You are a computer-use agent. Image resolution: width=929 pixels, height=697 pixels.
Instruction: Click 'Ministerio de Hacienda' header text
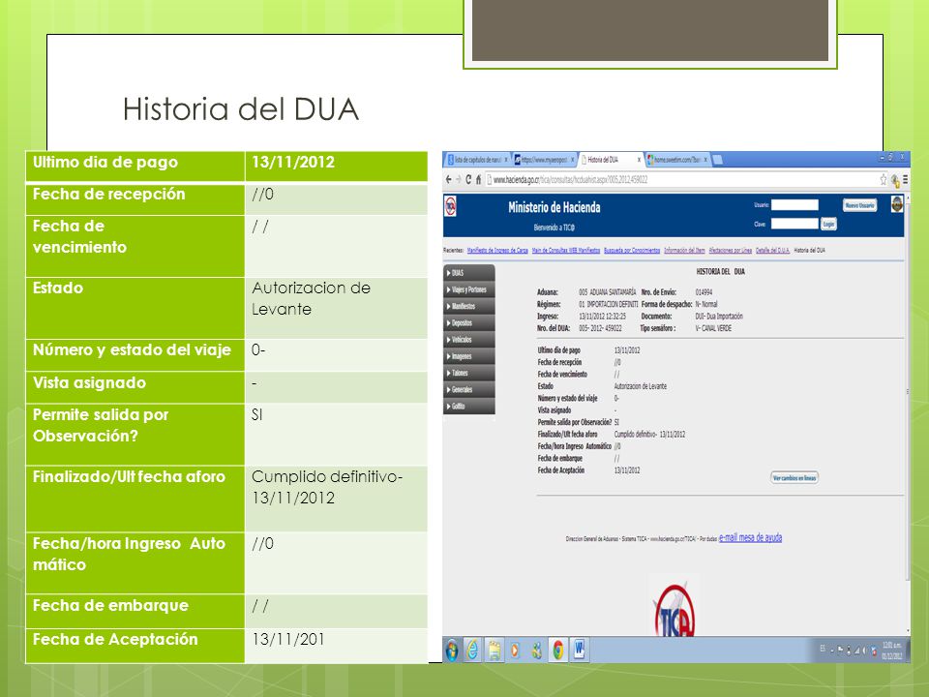(554, 207)
